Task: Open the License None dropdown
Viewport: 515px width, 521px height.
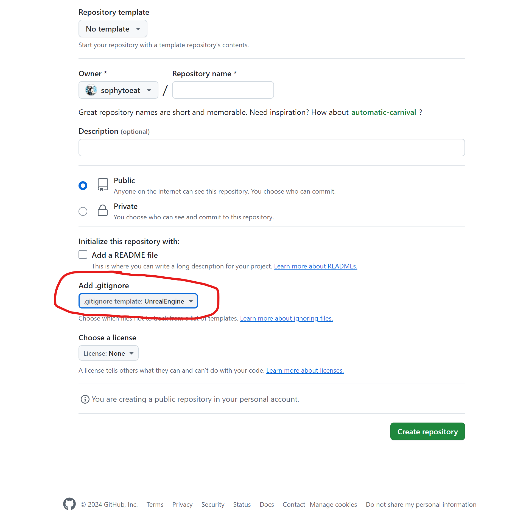Action: tap(108, 353)
